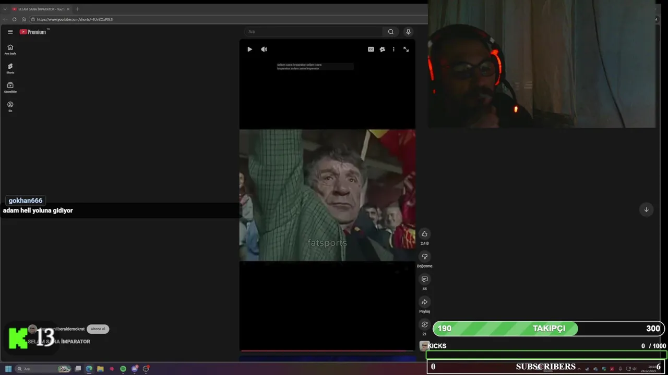This screenshot has height=375, width=668.
Task: Like the short with thumbs up
Action: 424,234
